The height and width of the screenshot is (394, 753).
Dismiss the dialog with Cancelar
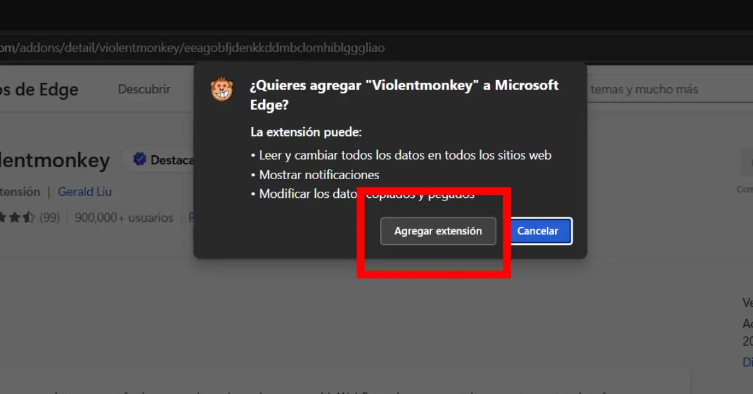pos(538,231)
